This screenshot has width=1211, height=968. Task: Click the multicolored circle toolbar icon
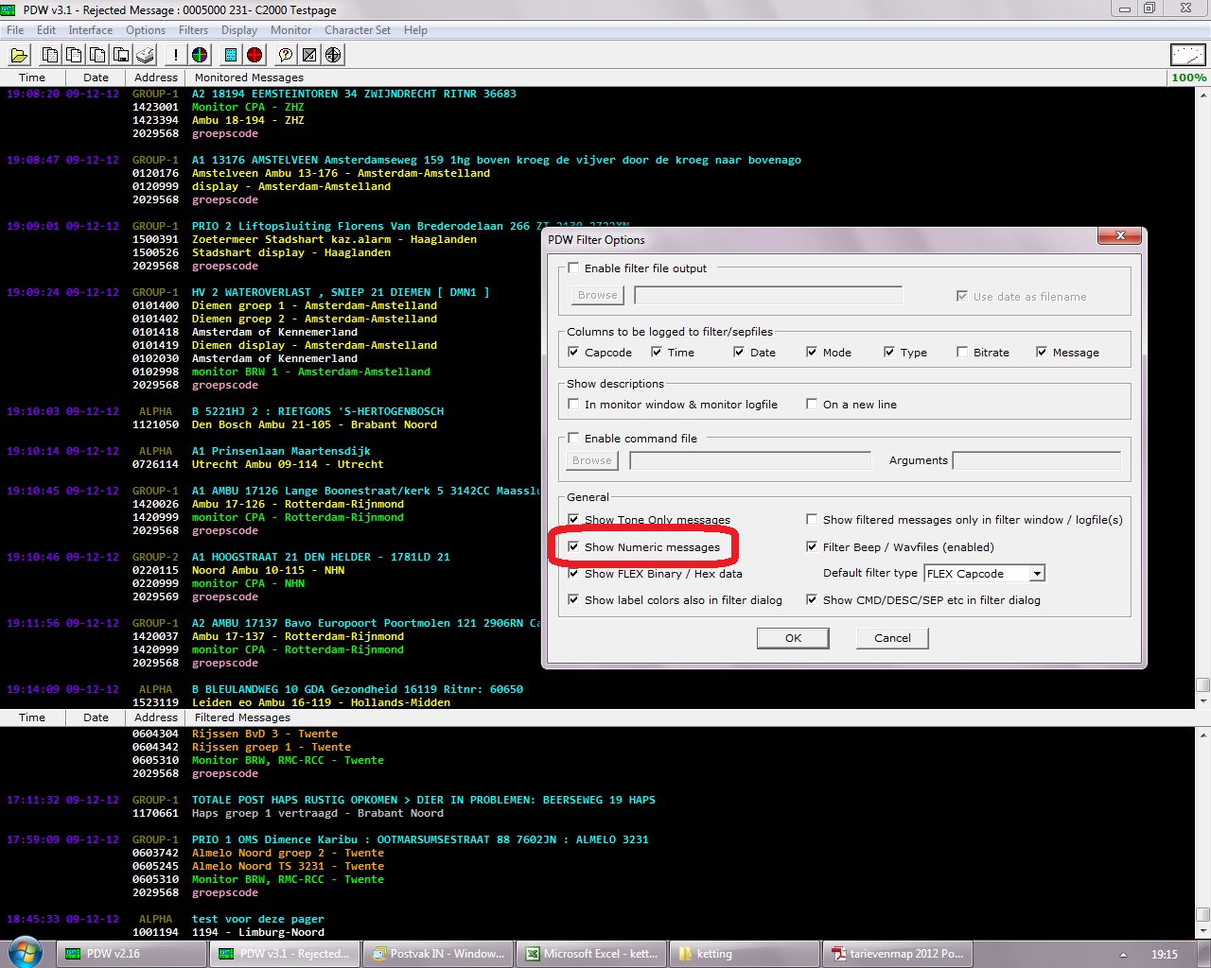point(200,55)
